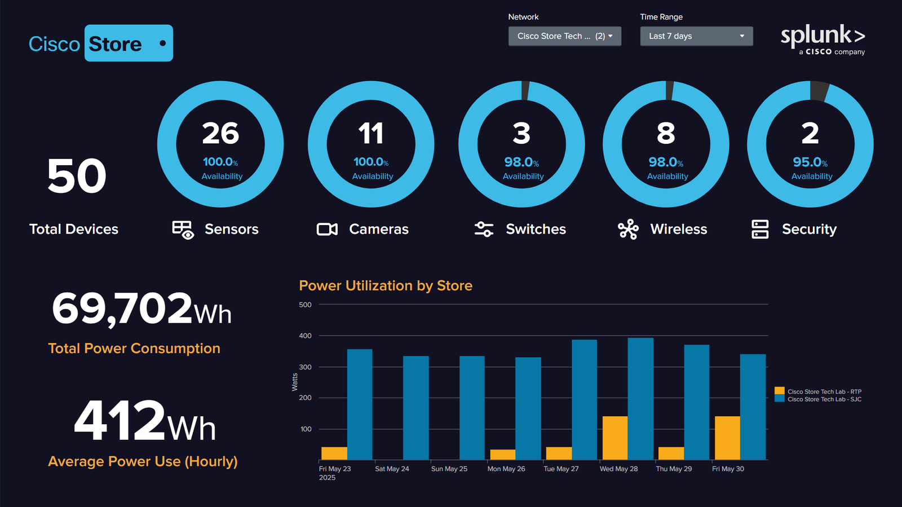902x507 pixels.
Task: Click the orange RTP bar for Thu May 29
Action: click(x=671, y=453)
